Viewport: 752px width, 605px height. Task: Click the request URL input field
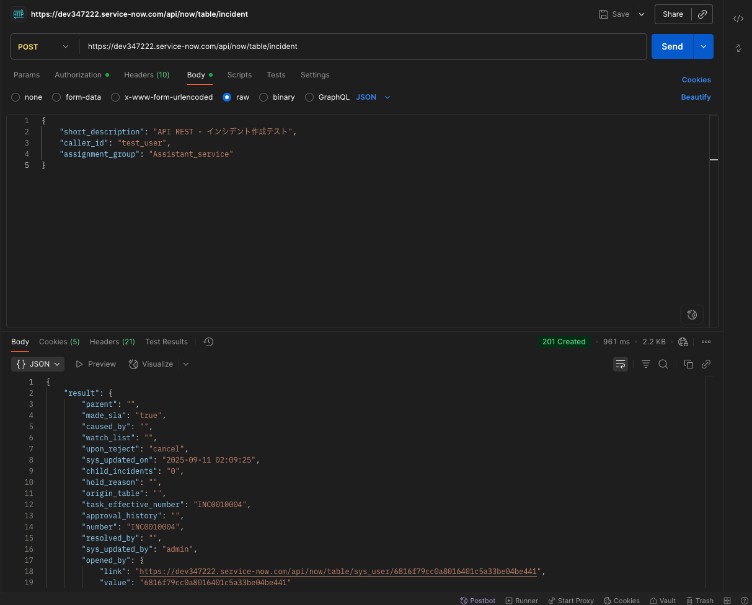point(363,46)
